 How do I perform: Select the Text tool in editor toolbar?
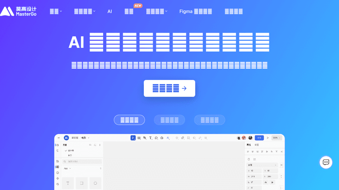click(151, 138)
